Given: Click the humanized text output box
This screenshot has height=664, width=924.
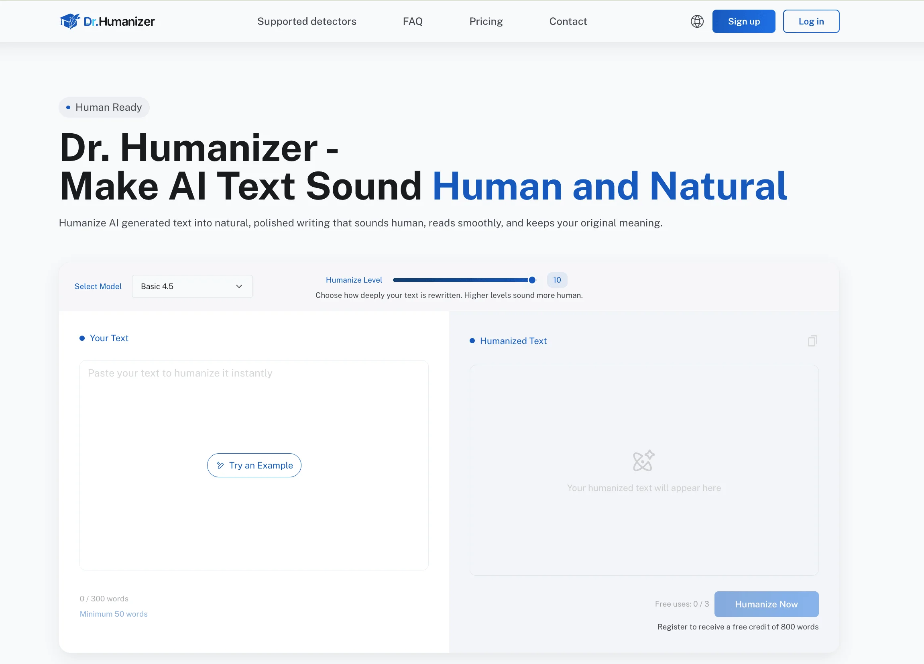Looking at the screenshot, I should [x=644, y=470].
